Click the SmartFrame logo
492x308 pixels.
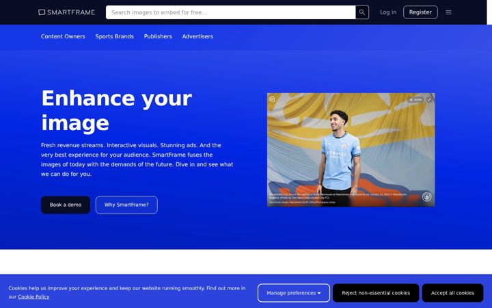coord(66,12)
